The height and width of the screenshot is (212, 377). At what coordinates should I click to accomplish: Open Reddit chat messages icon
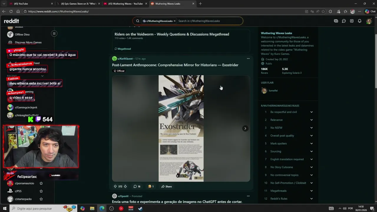pos(344,21)
